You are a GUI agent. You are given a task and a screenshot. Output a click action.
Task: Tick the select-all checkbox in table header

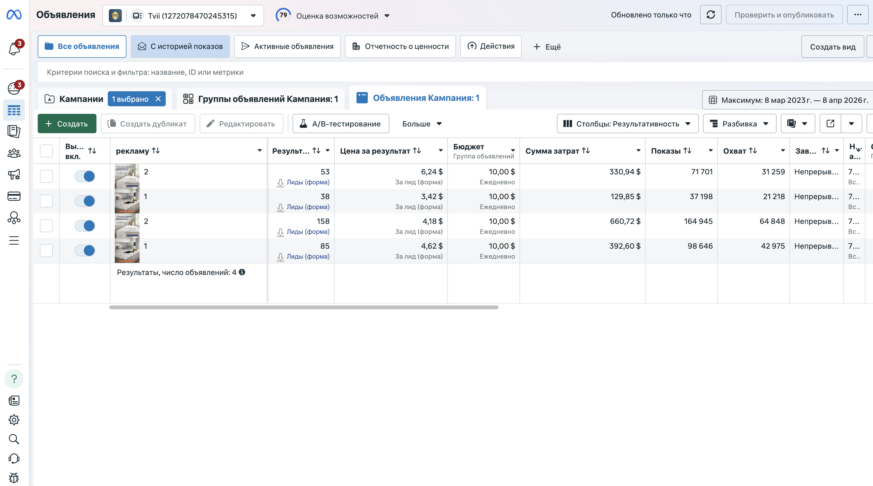46,151
